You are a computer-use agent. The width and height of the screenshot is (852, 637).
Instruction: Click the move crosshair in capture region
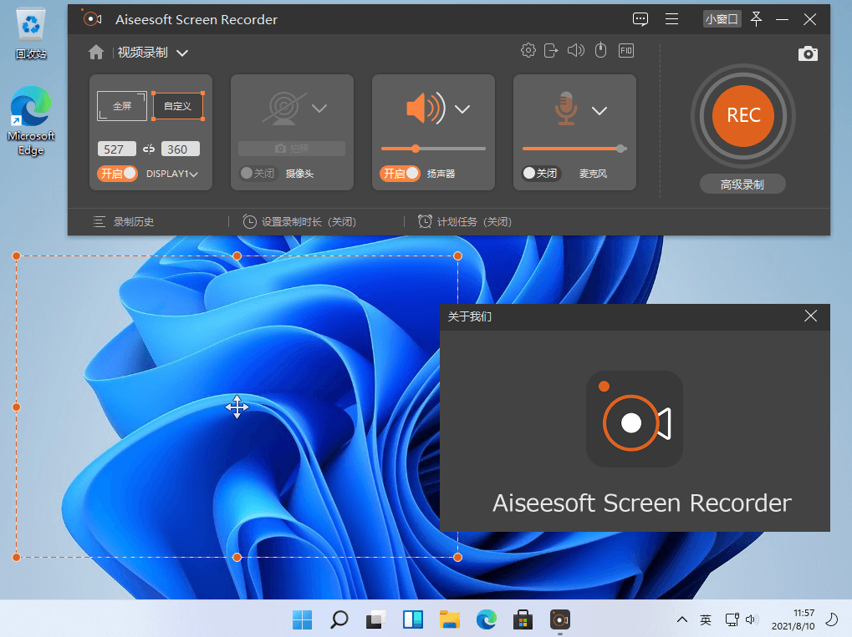coord(237,407)
